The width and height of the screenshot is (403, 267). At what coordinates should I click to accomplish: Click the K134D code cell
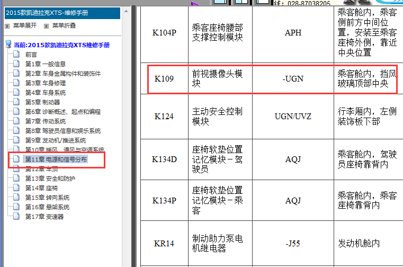pos(165,159)
